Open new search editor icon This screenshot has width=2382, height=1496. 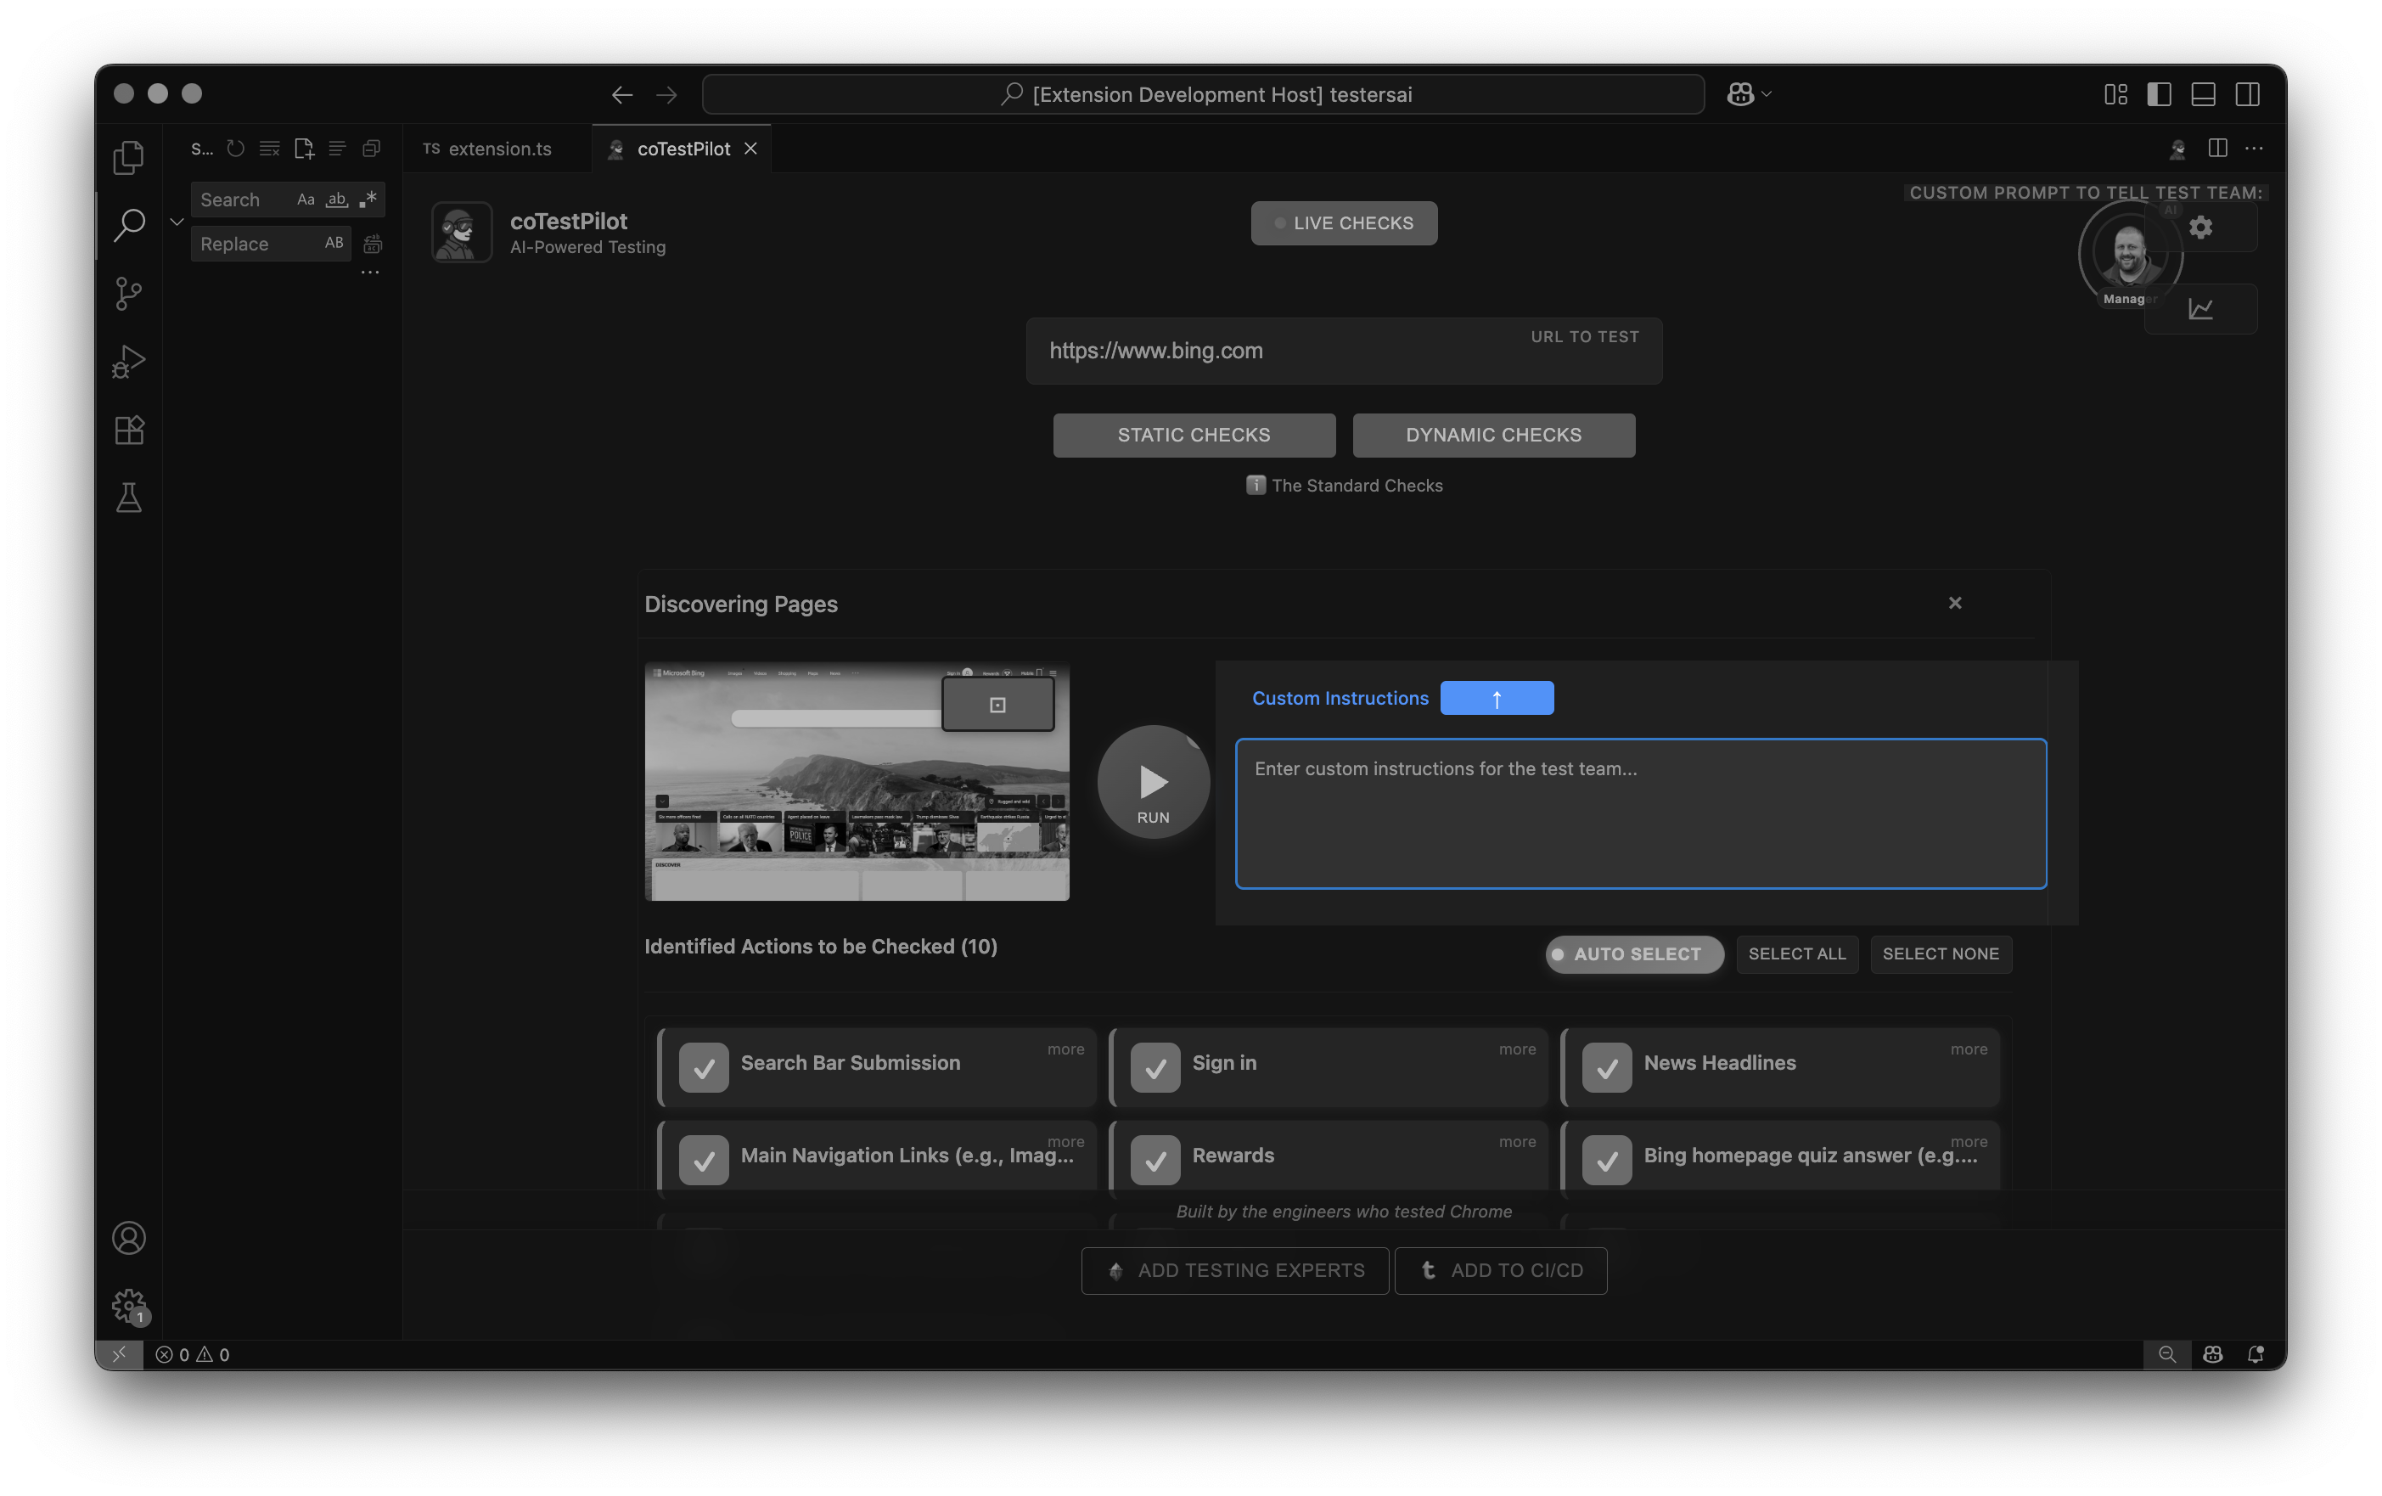click(x=304, y=149)
